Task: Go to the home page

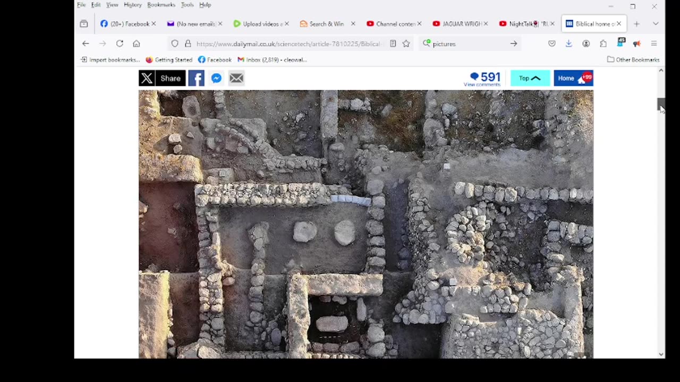Action: 137,44
